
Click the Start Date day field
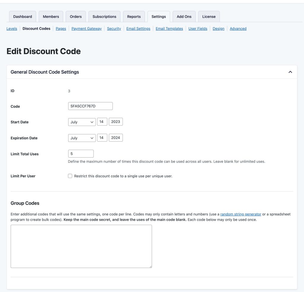102,122
